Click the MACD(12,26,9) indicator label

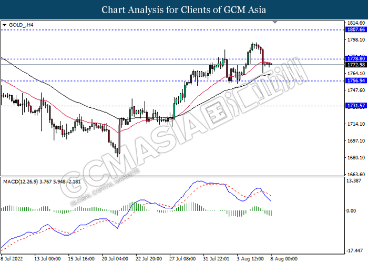click(x=42, y=181)
